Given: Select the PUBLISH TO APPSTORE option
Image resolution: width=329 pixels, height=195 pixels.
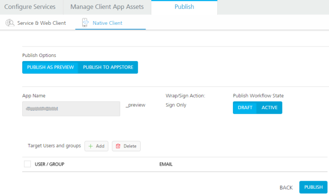Looking at the screenshot, I should [x=108, y=67].
